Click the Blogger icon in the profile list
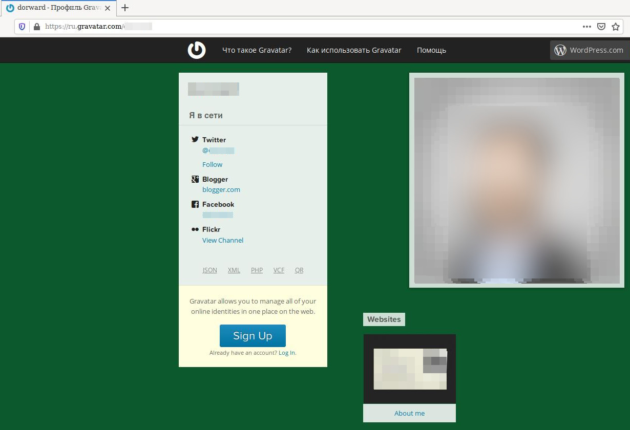630x430 pixels. click(x=195, y=179)
